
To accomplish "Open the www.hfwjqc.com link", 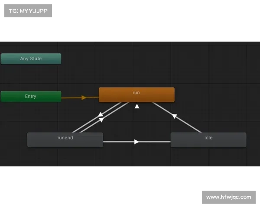I will [x=228, y=197].
